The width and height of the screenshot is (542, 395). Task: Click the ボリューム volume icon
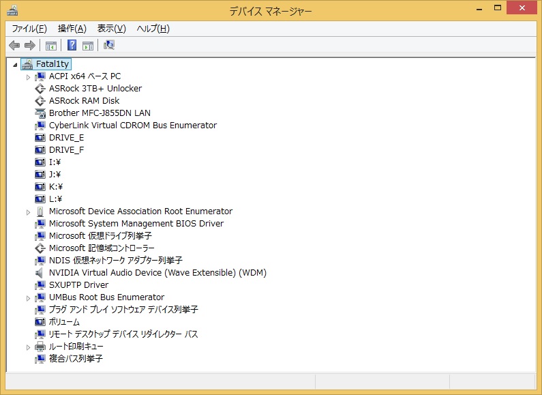point(40,322)
